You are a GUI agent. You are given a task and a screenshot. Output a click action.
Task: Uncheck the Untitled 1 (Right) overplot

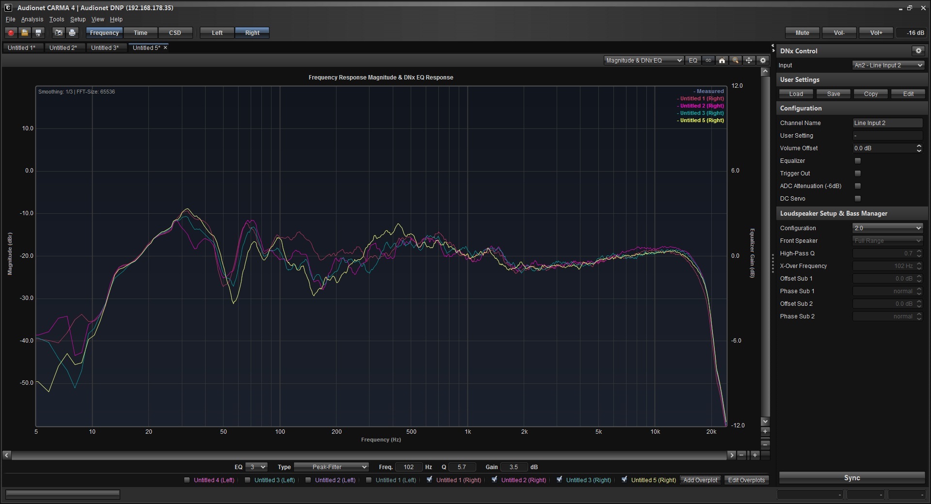click(430, 480)
